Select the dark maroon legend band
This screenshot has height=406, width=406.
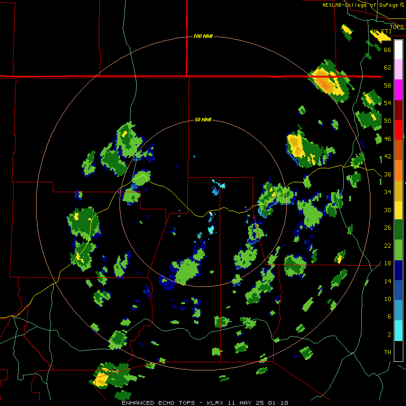coord(398,110)
